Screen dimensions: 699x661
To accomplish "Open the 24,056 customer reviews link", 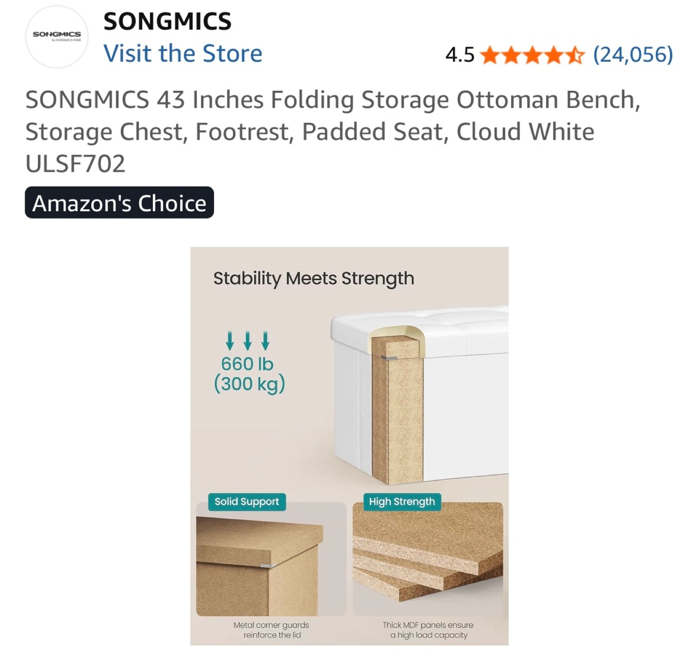I will [633, 54].
